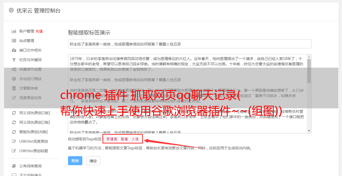Click the bar chart icon for 账户管理
Viewport: 342px width, 176px height.
click(14, 31)
